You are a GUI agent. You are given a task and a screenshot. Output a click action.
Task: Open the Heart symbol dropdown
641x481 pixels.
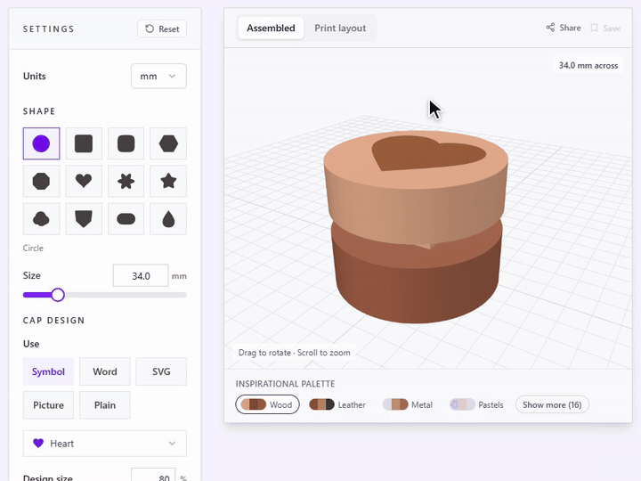(105, 444)
